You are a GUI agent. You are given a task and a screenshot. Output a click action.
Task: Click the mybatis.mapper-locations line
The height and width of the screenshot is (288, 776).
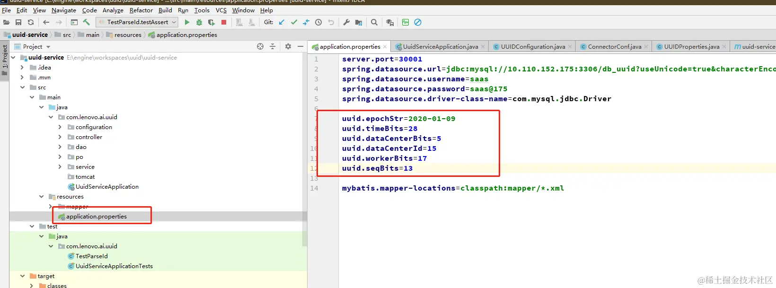pos(453,188)
